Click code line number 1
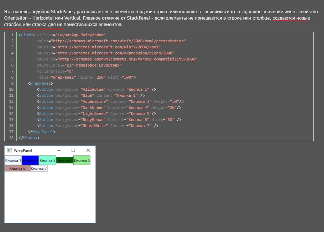Viewport: 324px width, 232px height. coord(12,35)
